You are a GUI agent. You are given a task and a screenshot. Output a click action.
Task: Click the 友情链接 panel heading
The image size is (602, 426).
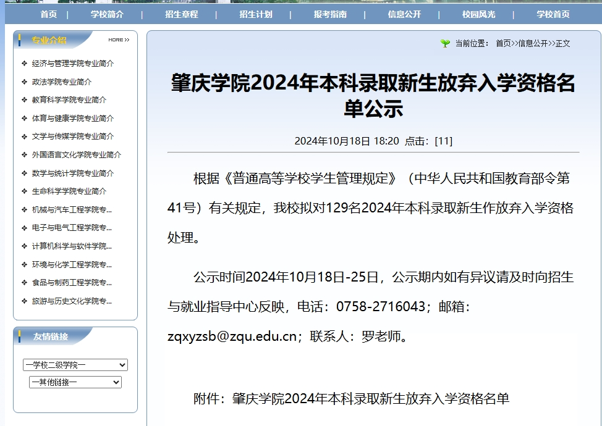51,336
